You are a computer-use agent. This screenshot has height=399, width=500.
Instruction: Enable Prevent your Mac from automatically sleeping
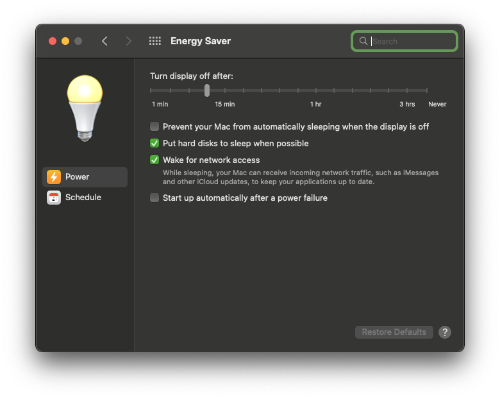pos(154,126)
